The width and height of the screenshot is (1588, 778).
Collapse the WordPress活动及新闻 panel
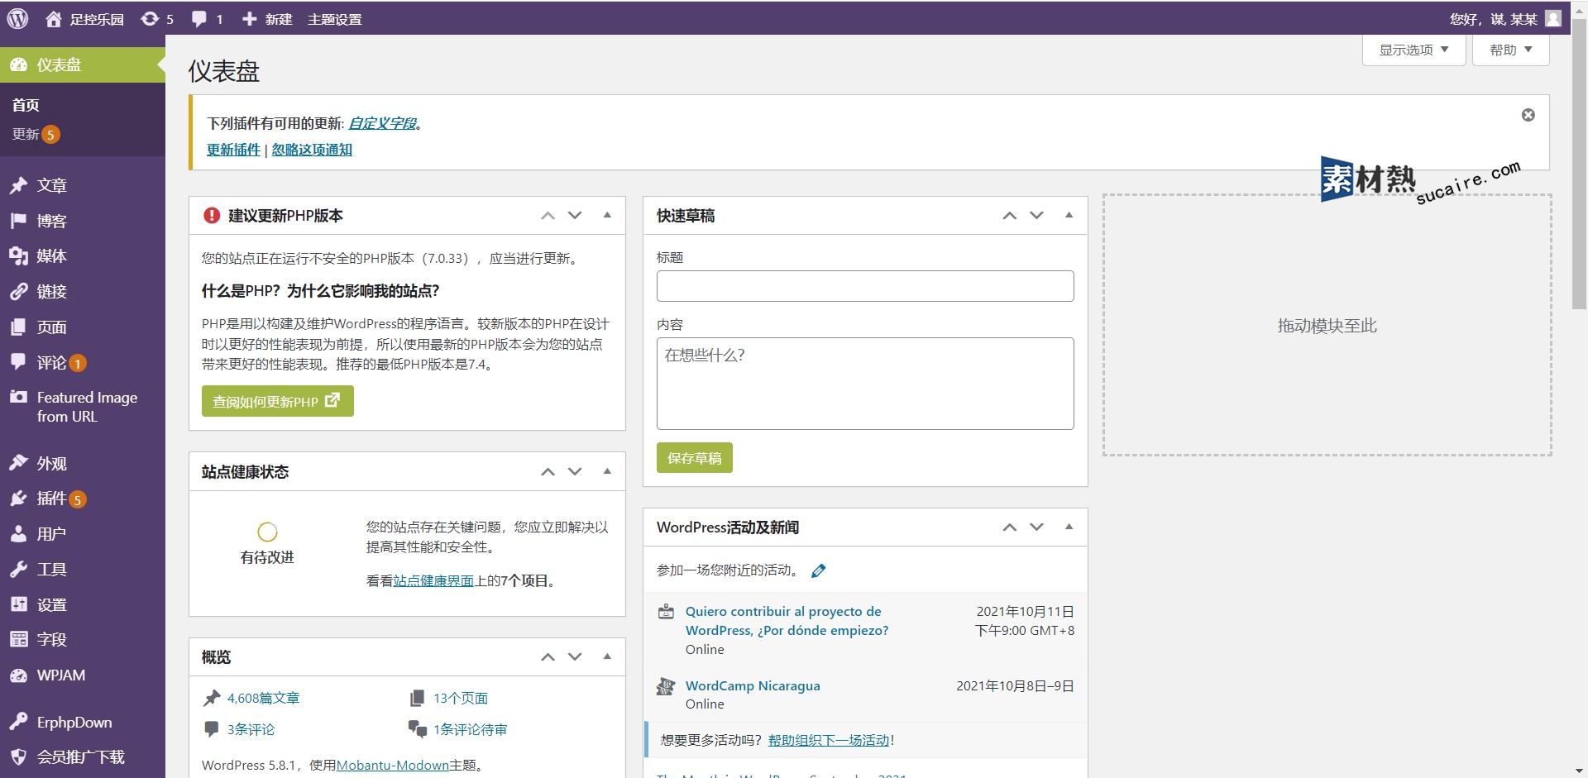coord(1069,527)
